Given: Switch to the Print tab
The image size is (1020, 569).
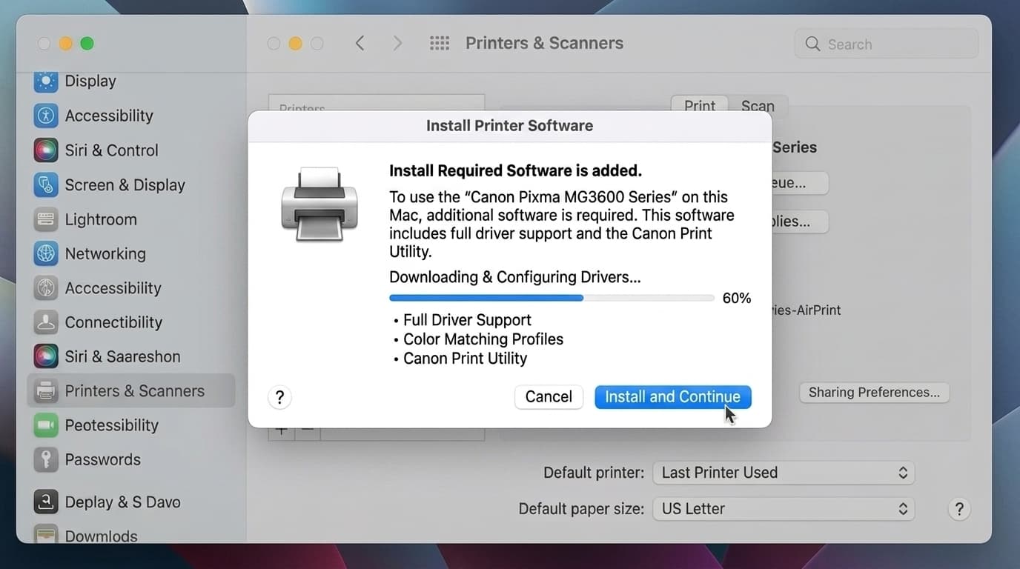Looking at the screenshot, I should pyautogui.click(x=700, y=106).
